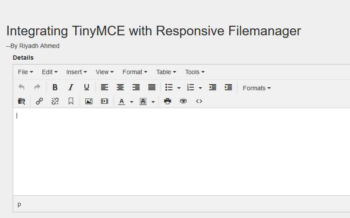The width and height of the screenshot is (350, 218).
Task: Open background color picker dropdown arrow
Action: [x=153, y=102]
